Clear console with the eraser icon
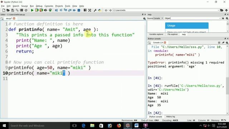Screen dimensions: 229x129 [223, 43]
